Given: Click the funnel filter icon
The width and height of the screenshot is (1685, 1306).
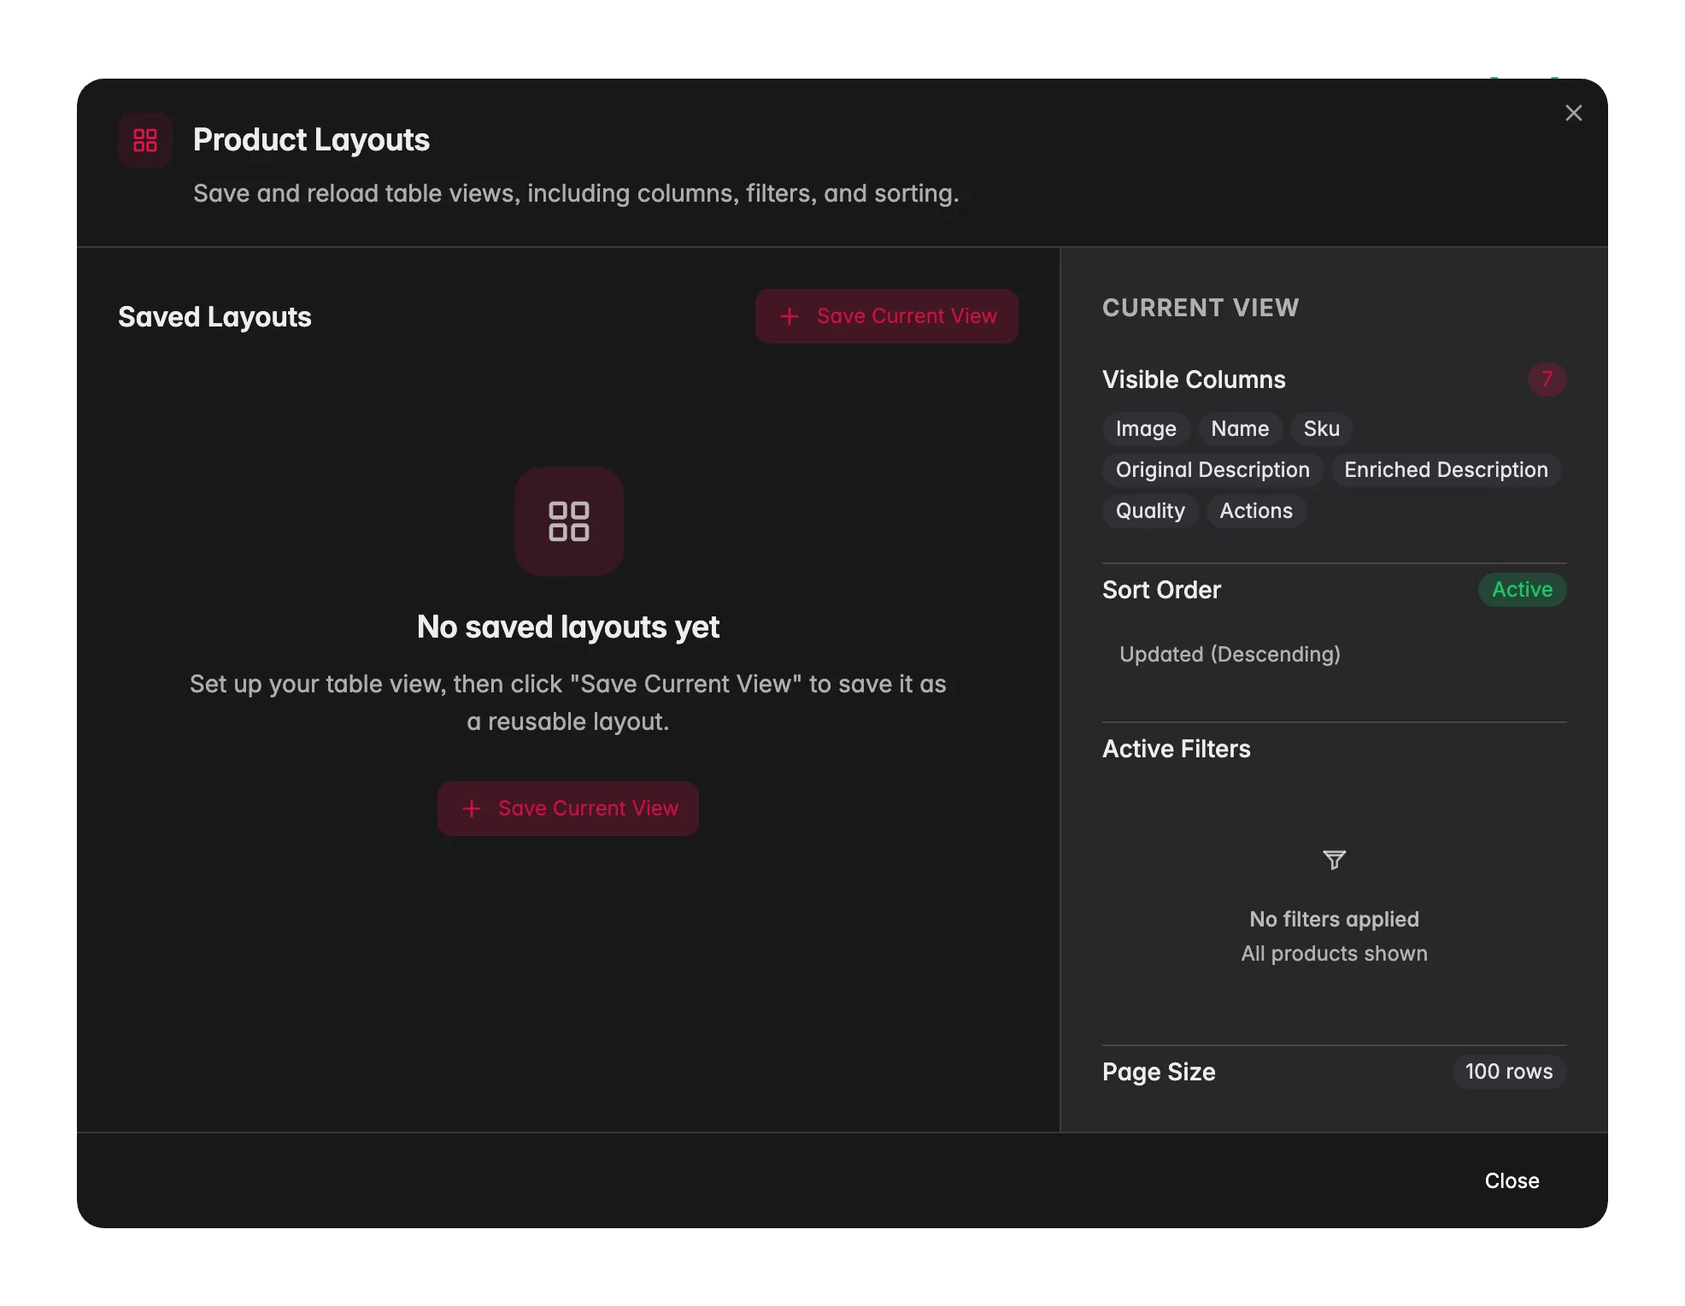Looking at the screenshot, I should [1334, 860].
